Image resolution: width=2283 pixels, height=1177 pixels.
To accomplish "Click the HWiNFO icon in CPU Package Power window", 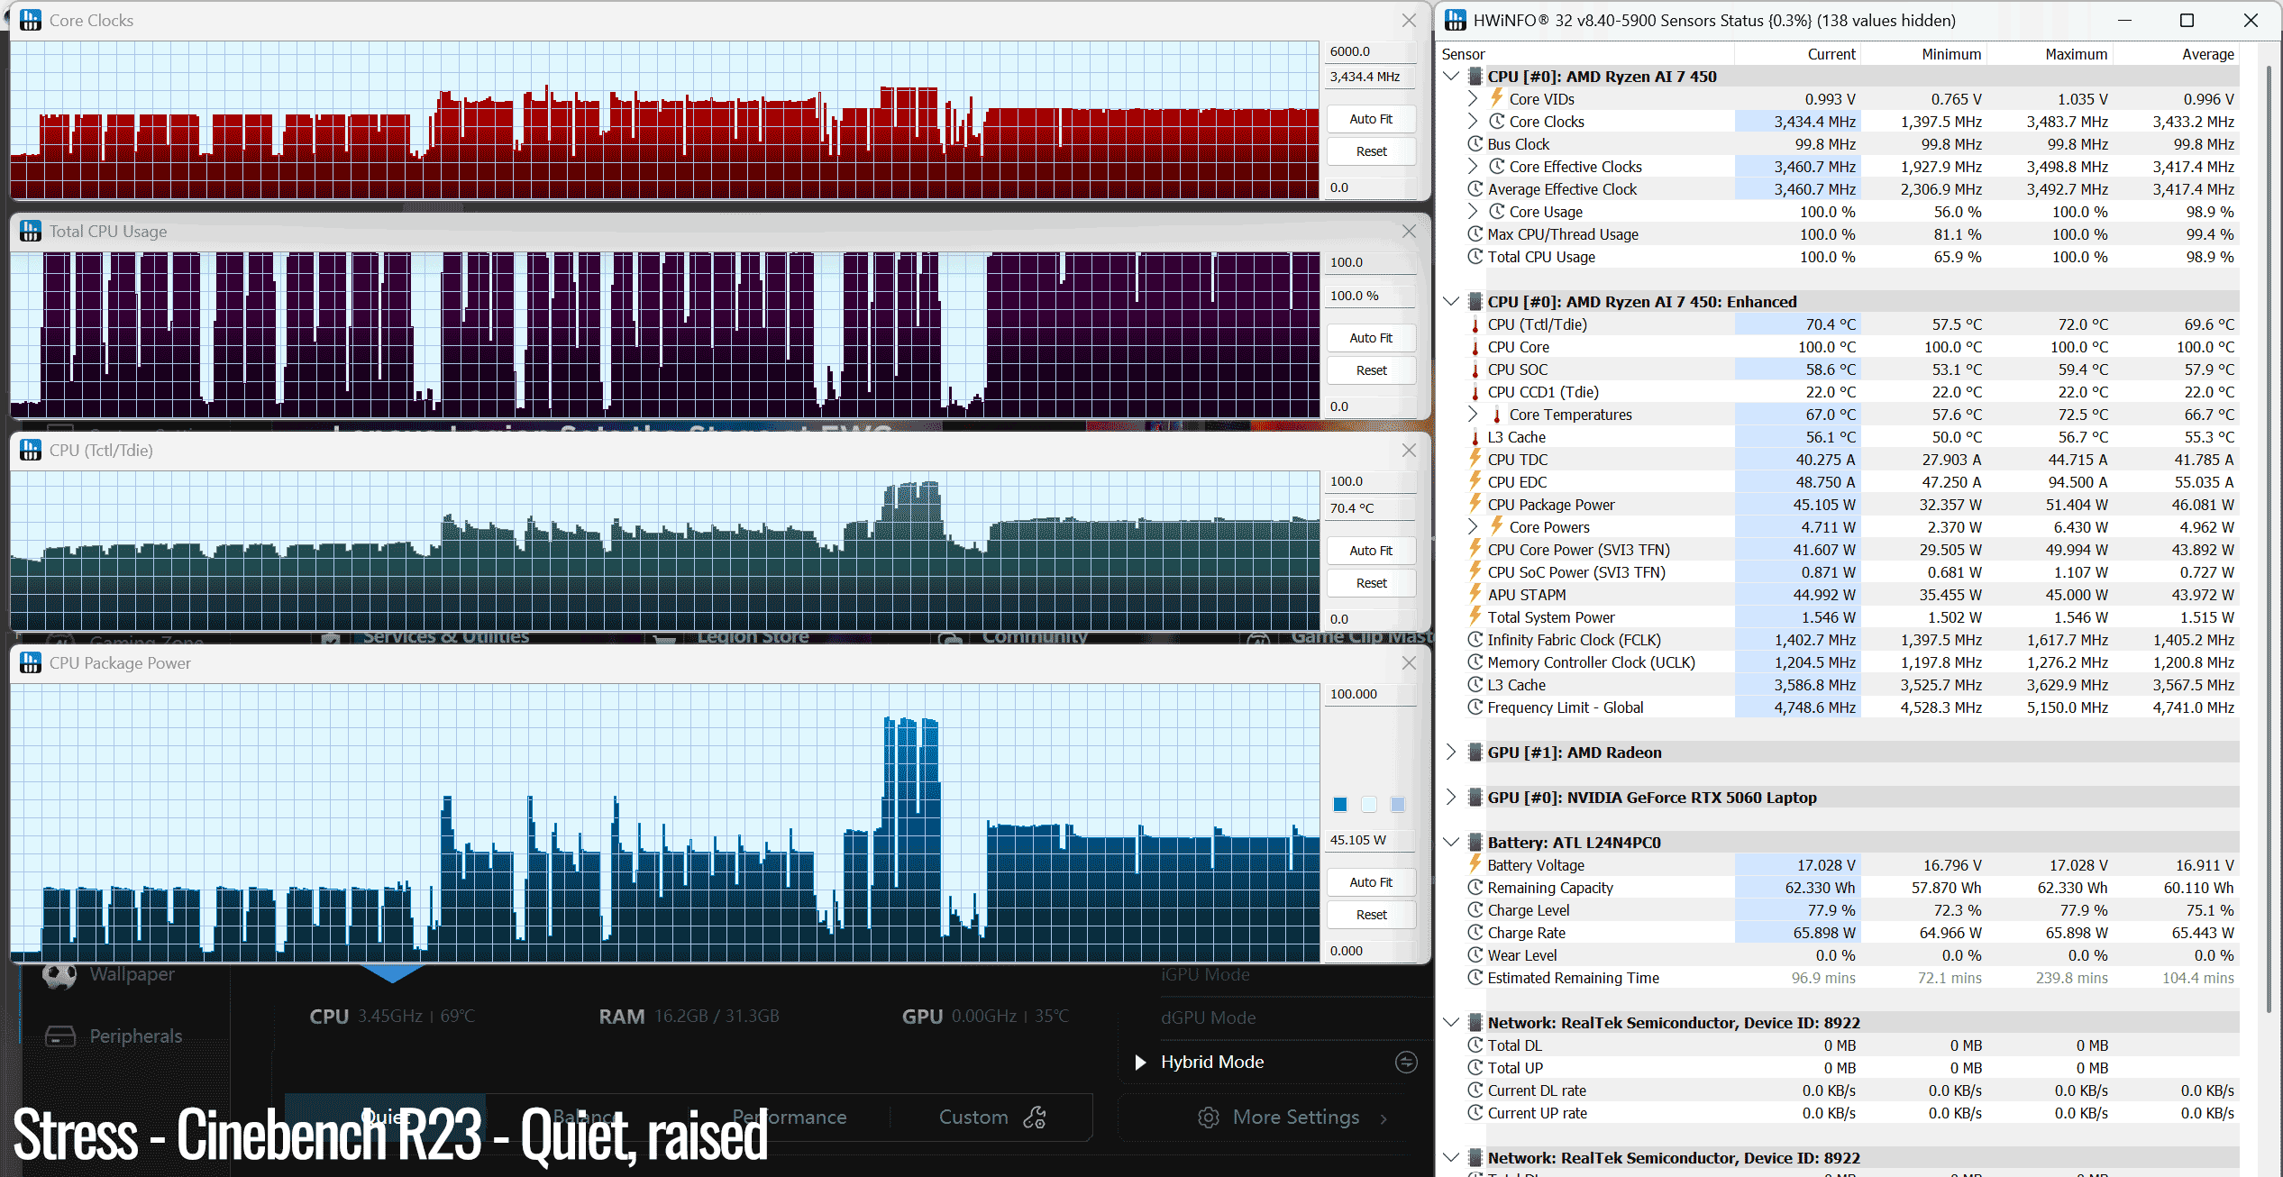I will [x=31, y=662].
